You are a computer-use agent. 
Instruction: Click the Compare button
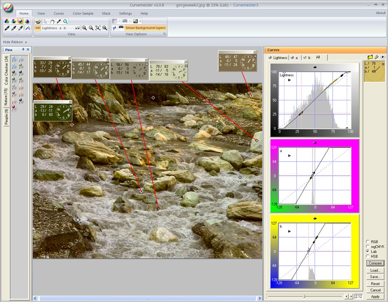click(375, 263)
